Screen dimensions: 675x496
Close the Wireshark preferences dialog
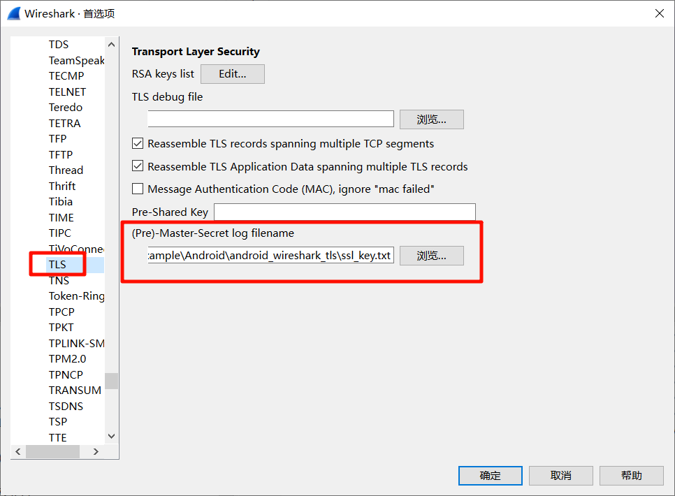click(659, 13)
